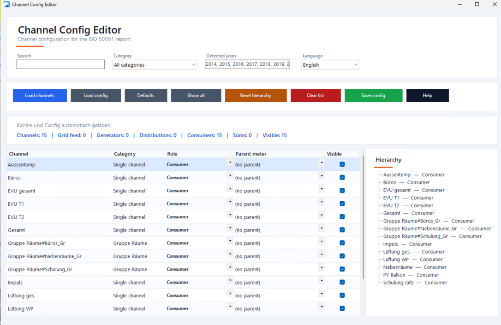This screenshot has height=325, width=501.
Task: Select the Gruppe Räume#Nebenräume_Gr channel cell
Action: pyautogui.click(x=60, y=256)
